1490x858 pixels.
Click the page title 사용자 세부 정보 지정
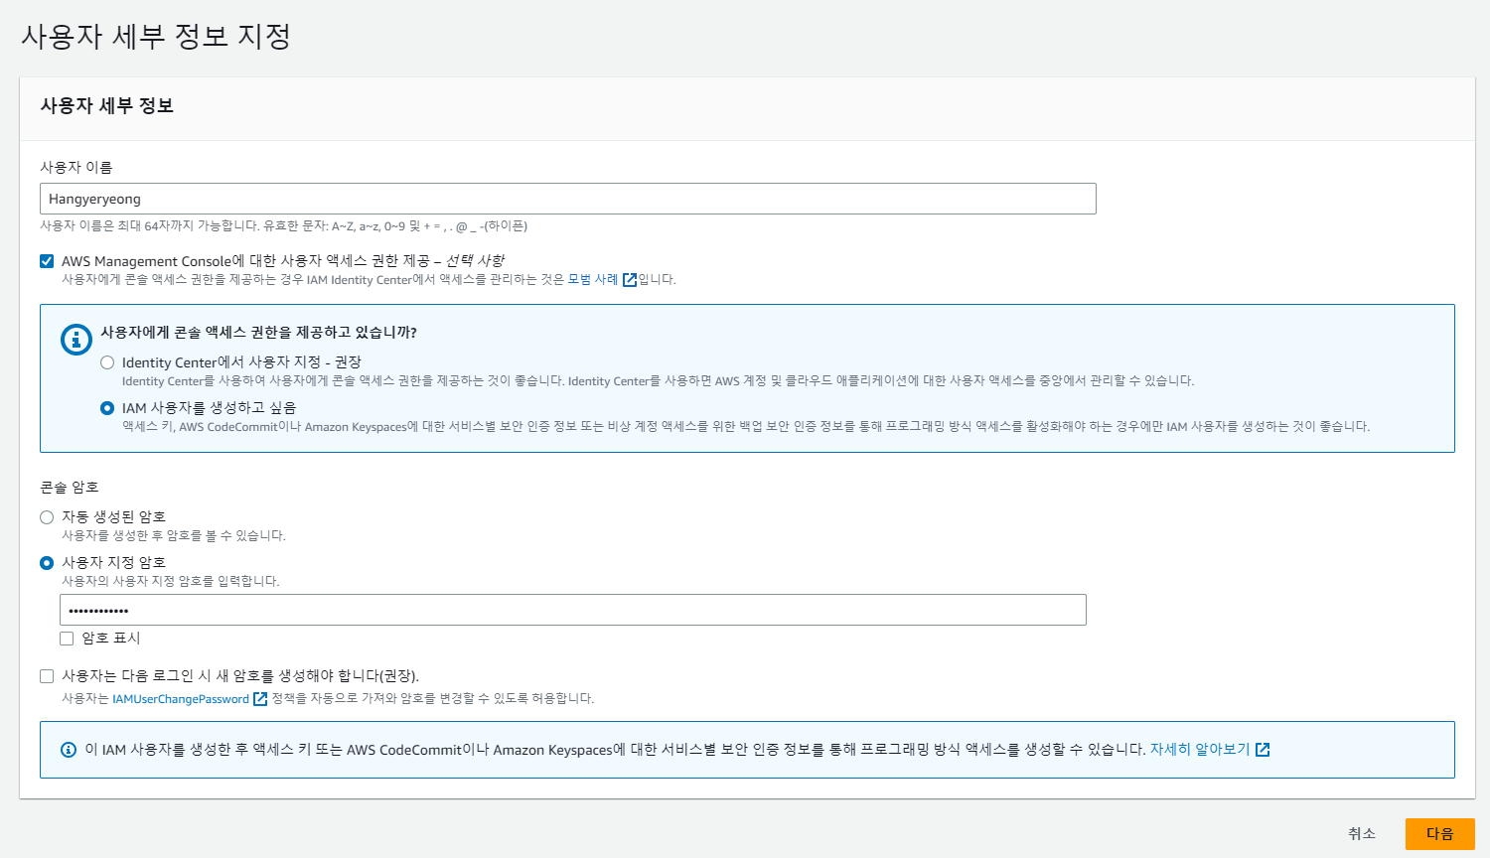pos(156,37)
